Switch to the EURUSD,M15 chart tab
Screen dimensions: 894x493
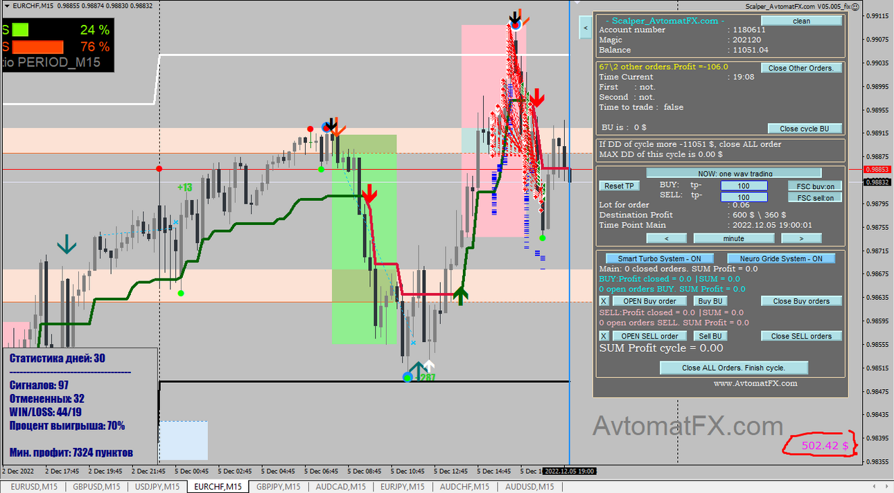(x=33, y=487)
